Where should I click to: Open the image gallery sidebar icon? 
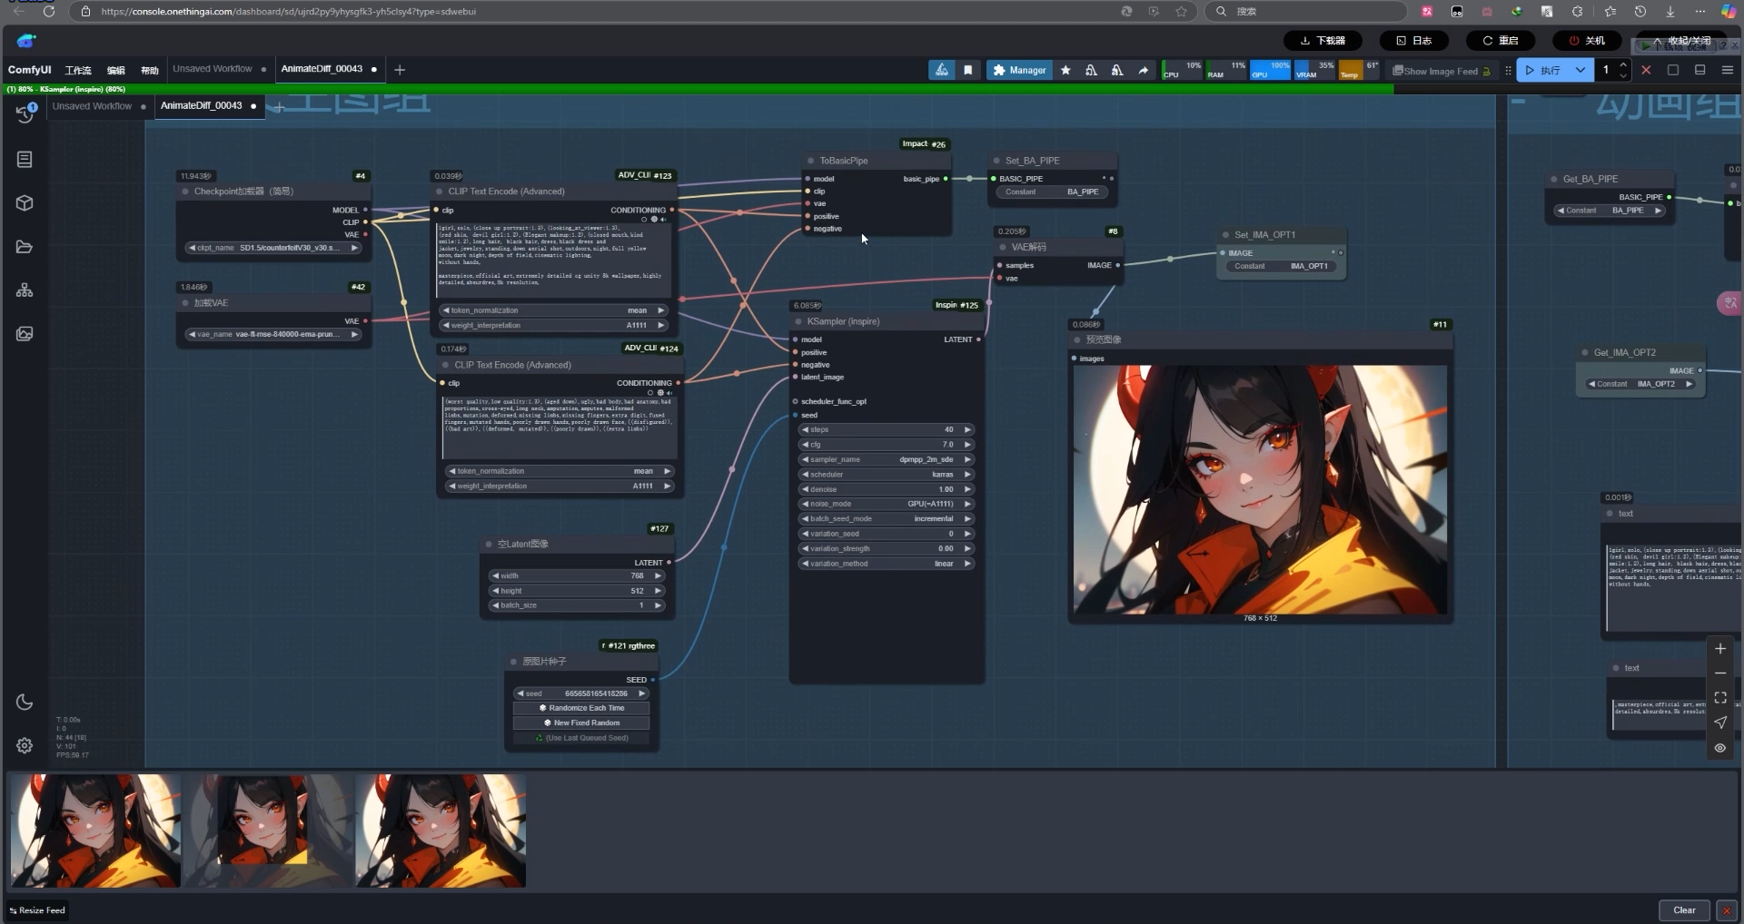(x=25, y=334)
